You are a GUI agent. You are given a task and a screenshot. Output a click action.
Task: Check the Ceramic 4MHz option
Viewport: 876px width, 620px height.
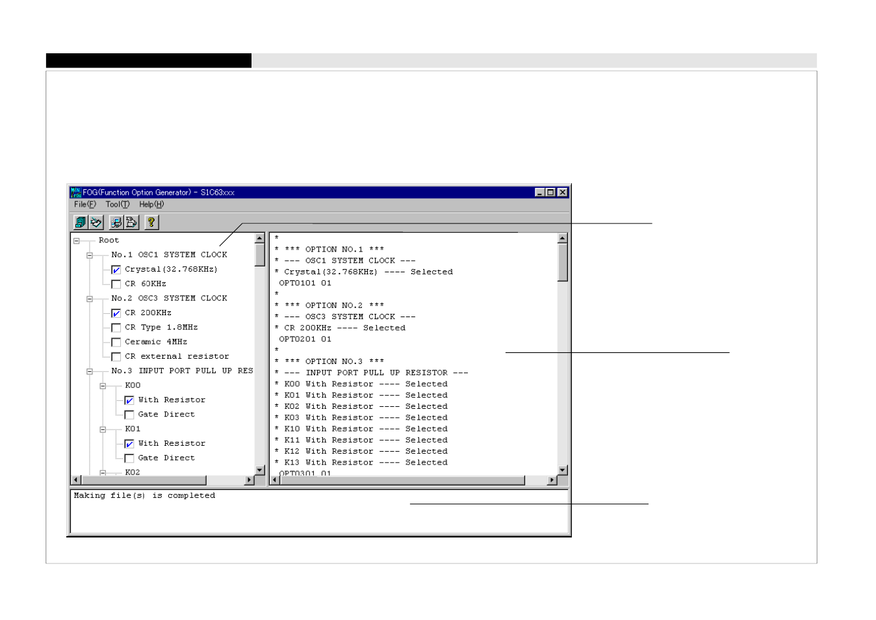click(x=116, y=342)
